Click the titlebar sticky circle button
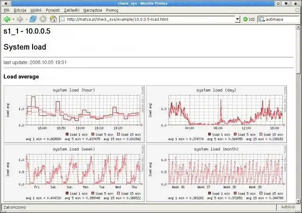 pos(278,3)
